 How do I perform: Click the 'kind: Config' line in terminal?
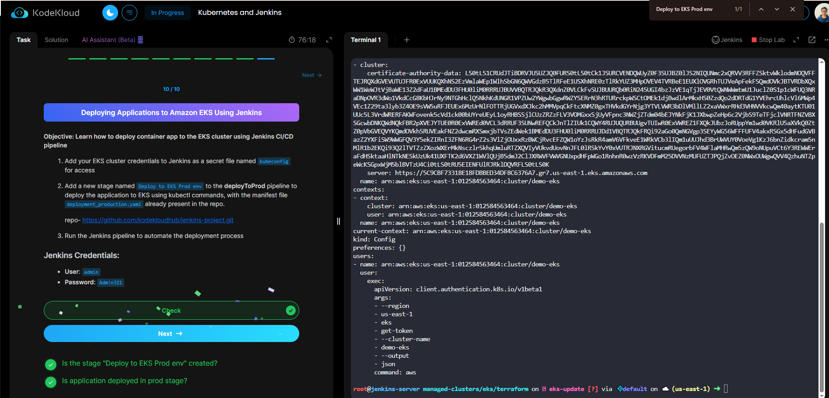coord(374,240)
